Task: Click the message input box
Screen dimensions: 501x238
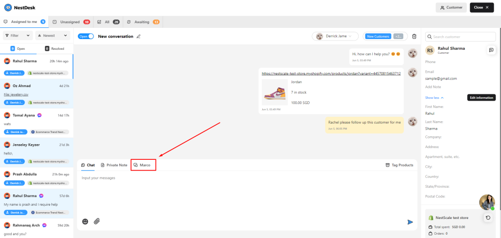Action: tap(247, 195)
